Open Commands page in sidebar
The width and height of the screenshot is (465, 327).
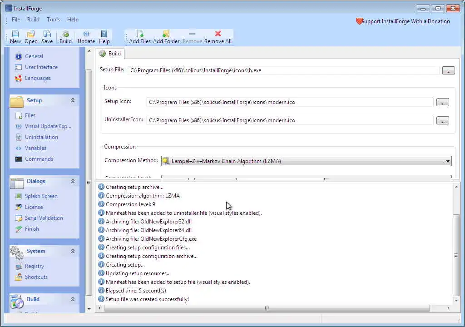(34, 159)
